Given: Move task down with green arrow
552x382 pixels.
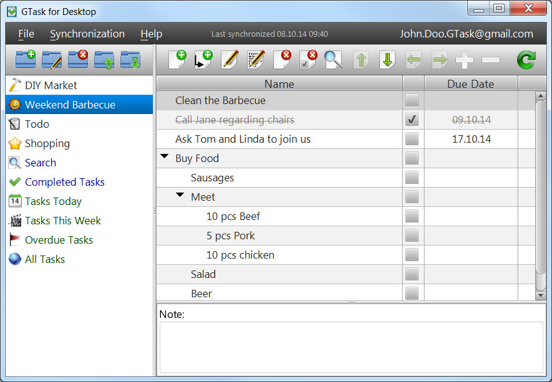Looking at the screenshot, I should click(387, 59).
